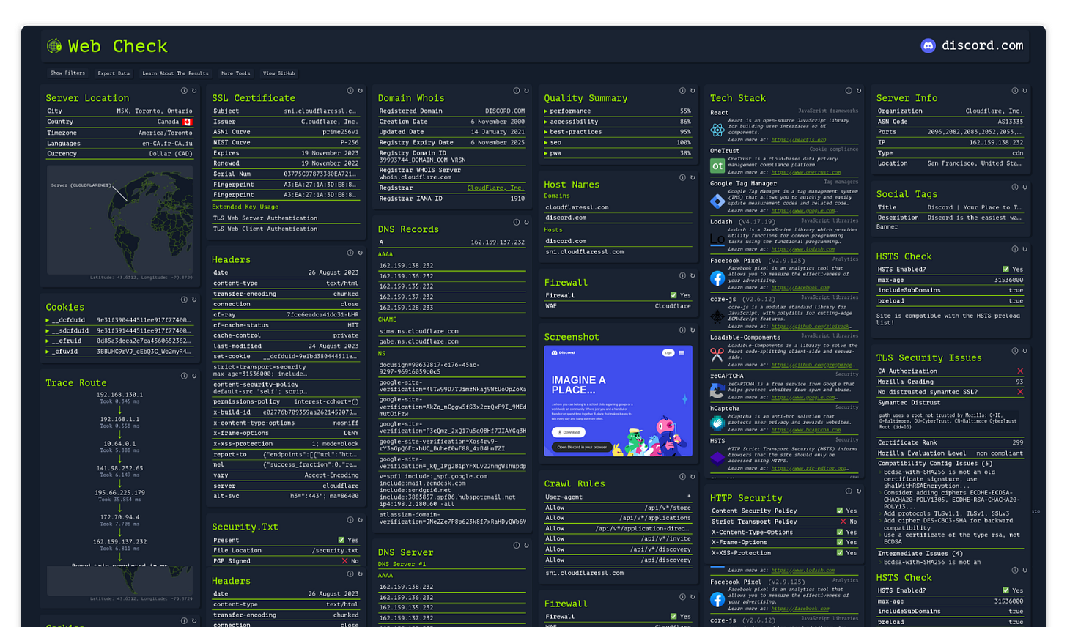This screenshot has width=1067, height=627.
Task: Open the info tooltip on Domain Whois
Action: pos(517,90)
